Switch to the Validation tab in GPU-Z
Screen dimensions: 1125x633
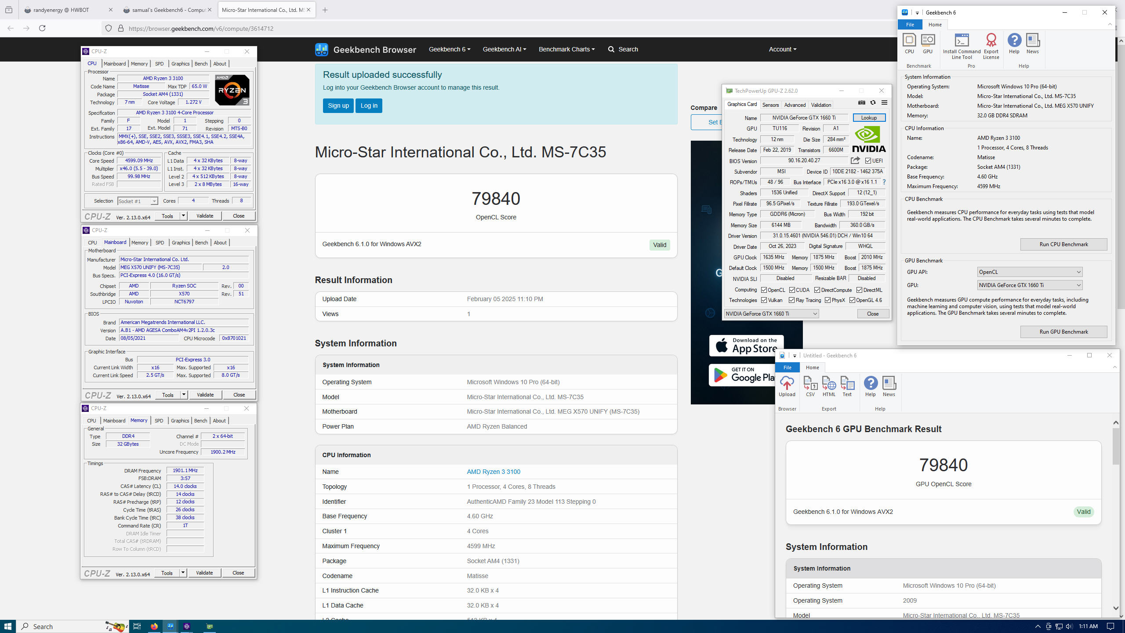pos(821,105)
